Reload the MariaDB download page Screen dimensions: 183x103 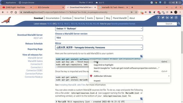pos(11,12)
